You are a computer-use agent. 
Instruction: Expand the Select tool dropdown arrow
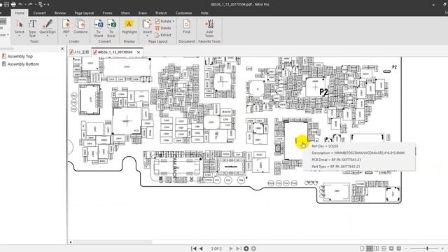pyautogui.click(x=20, y=36)
